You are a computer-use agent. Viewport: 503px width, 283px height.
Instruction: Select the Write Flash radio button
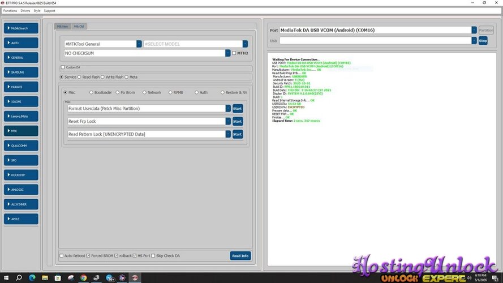[x=102, y=77]
